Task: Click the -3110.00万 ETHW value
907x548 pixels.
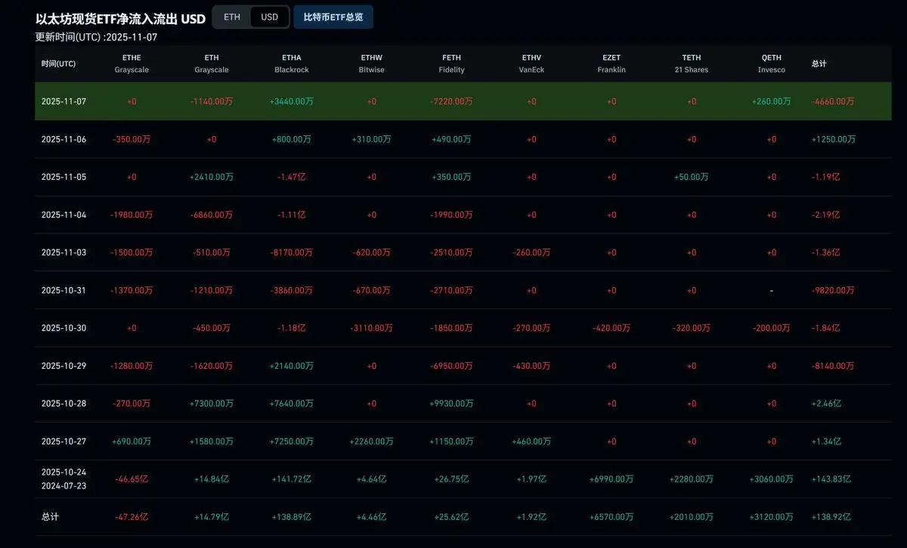Action: tap(371, 328)
